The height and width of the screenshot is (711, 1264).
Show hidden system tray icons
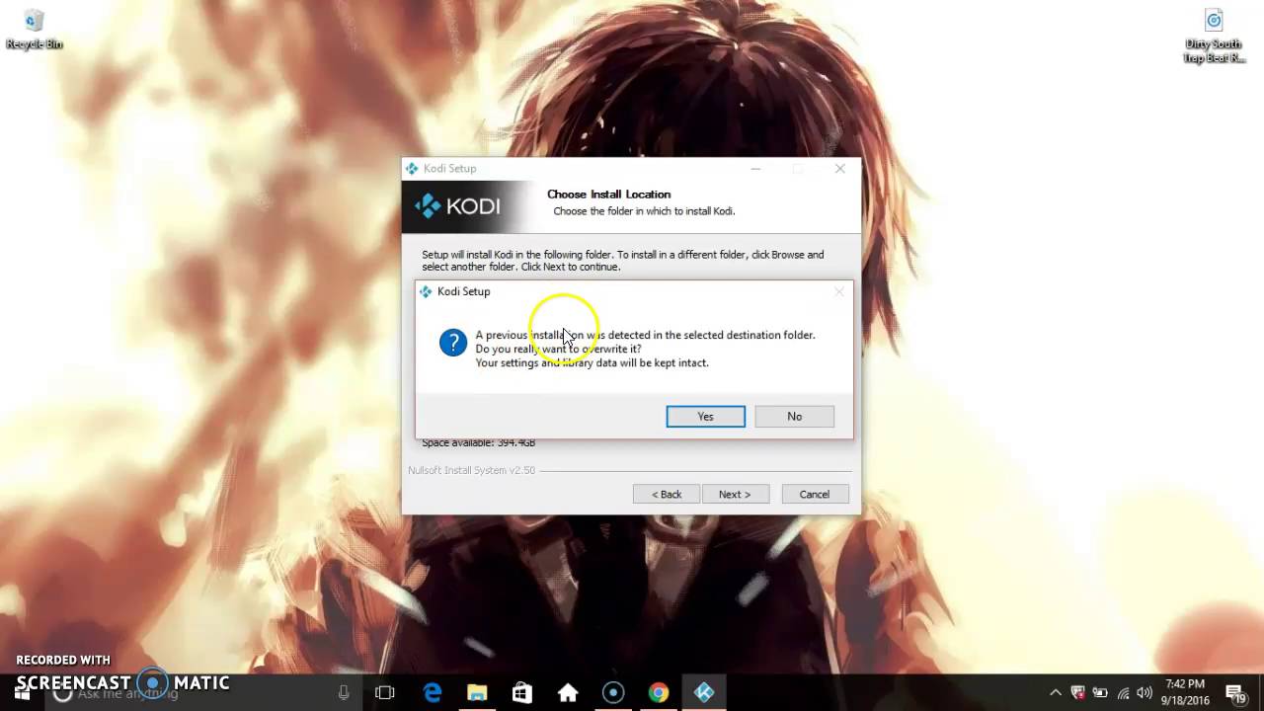[1056, 693]
